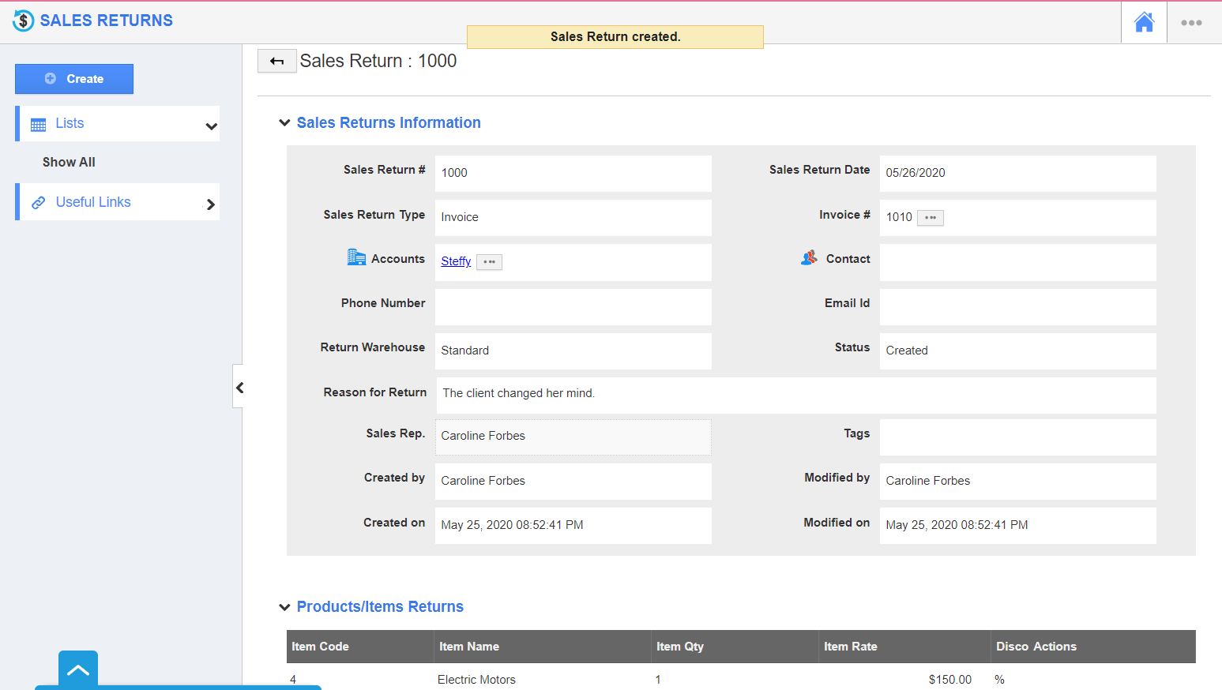This screenshot has height=690, width=1222.
Task: Click the ellipsis menu icon top right
Action: 1191,23
